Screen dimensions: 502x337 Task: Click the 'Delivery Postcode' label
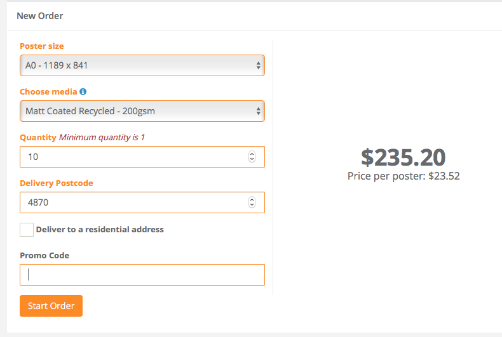click(x=57, y=183)
